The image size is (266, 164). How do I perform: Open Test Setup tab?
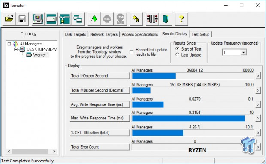pyautogui.click(x=200, y=34)
